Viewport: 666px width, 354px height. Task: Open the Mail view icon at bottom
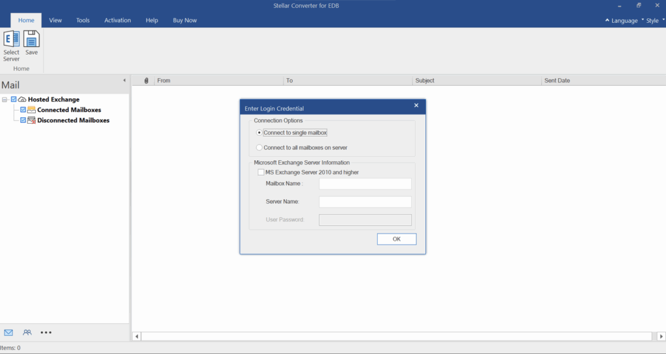click(x=8, y=333)
